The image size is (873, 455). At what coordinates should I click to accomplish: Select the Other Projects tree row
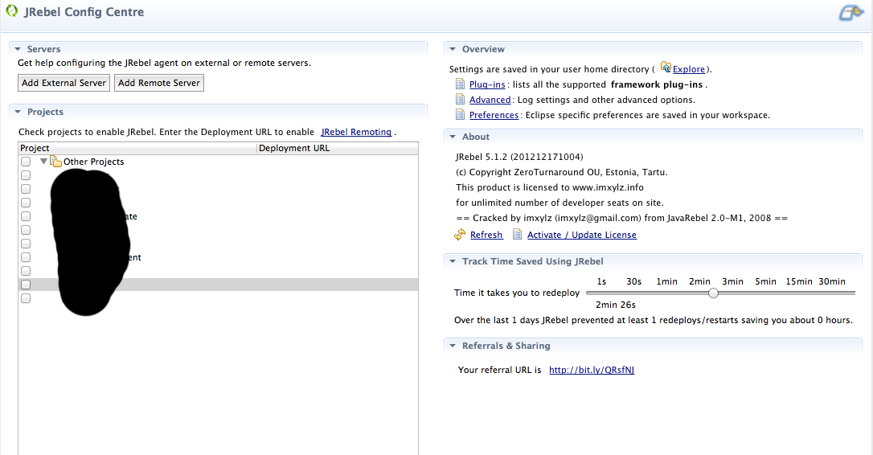(219, 162)
